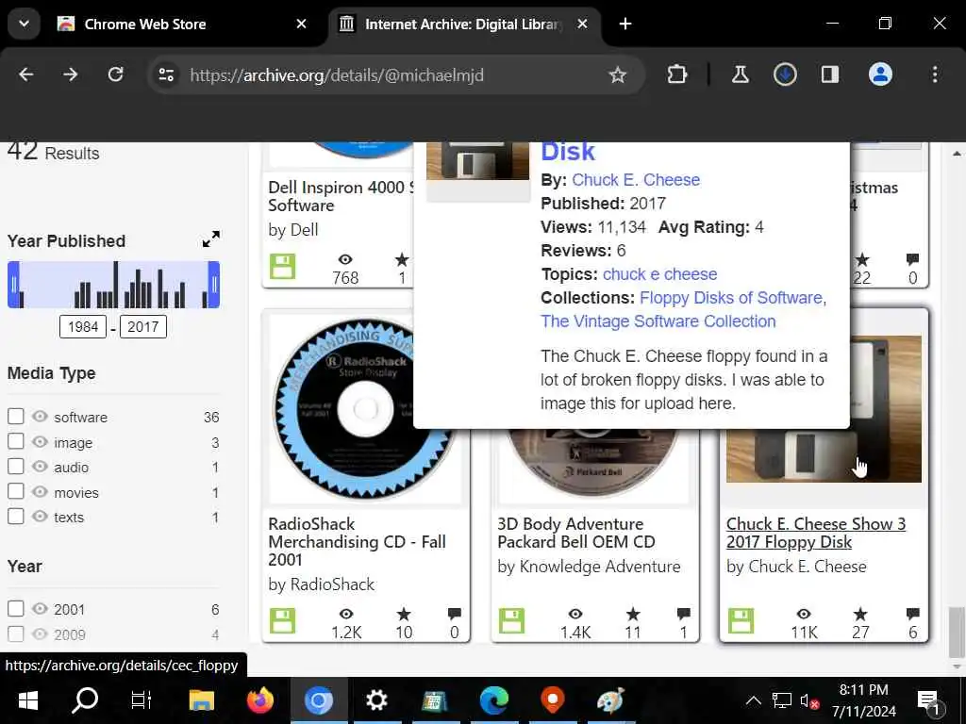The height and width of the screenshot is (724, 966).
Task: Toggle the browser side panel icon
Action: (x=830, y=75)
